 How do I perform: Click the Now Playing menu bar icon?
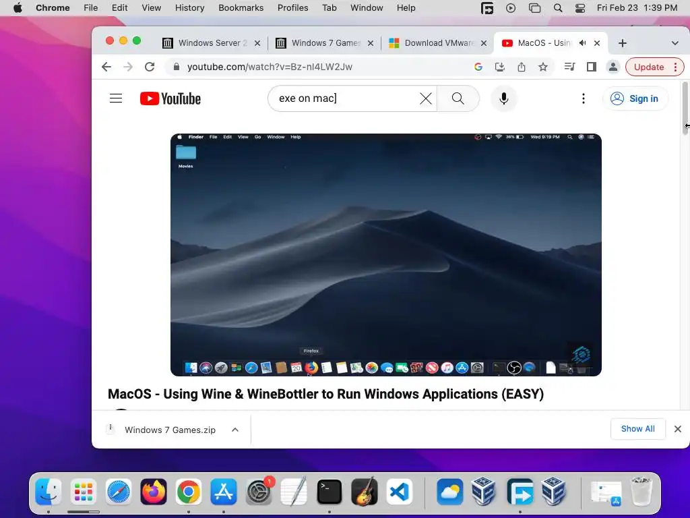(x=511, y=8)
